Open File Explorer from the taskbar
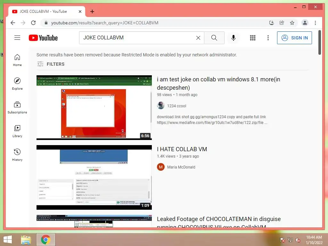The image size is (328, 246). click(x=26, y=240)
